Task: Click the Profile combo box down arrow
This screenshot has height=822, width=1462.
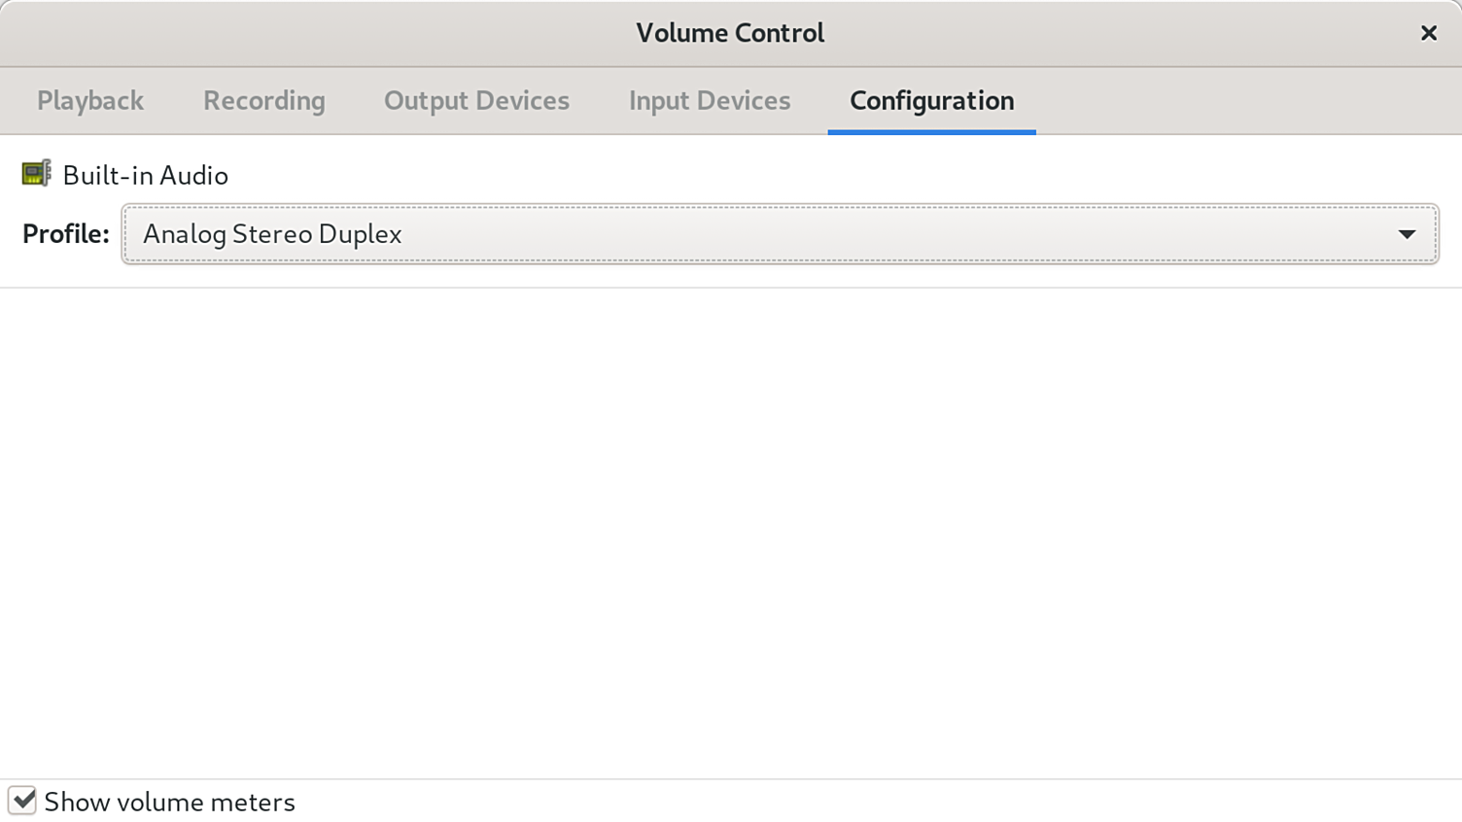Action: click(1406, 234)
